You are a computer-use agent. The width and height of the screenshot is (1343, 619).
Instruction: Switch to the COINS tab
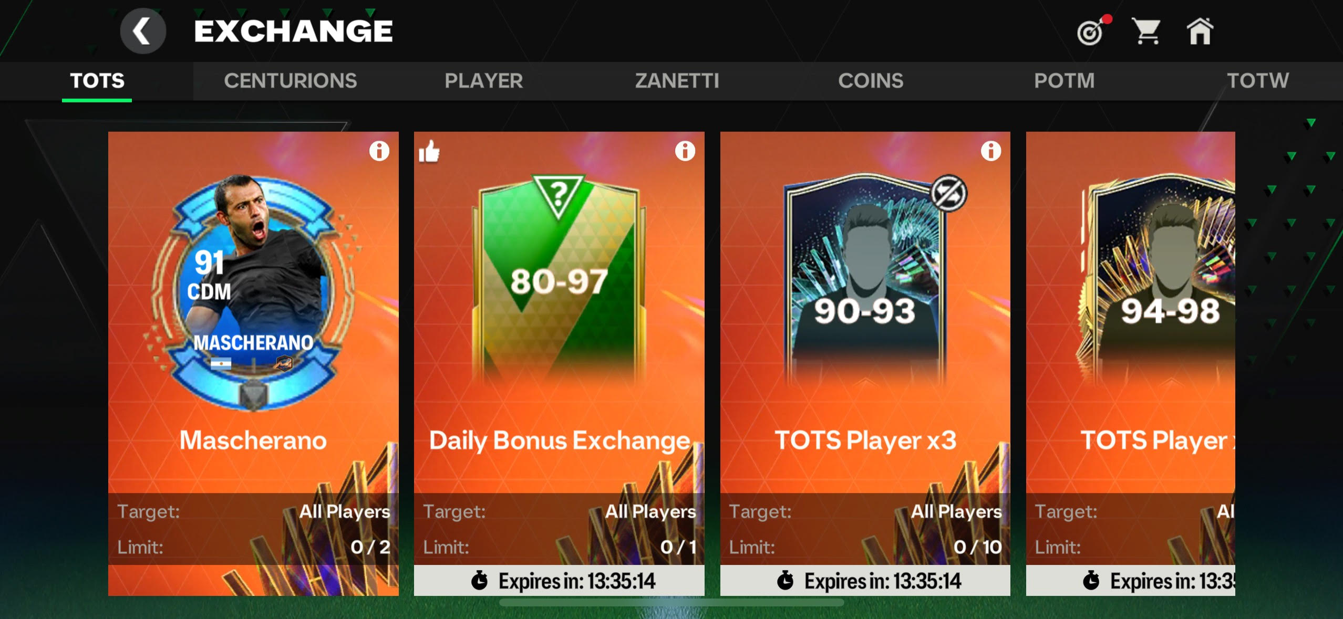871,81
